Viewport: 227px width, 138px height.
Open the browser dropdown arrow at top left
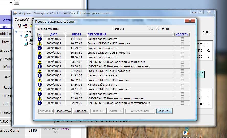pyautogui.click(x=10, y=3)
